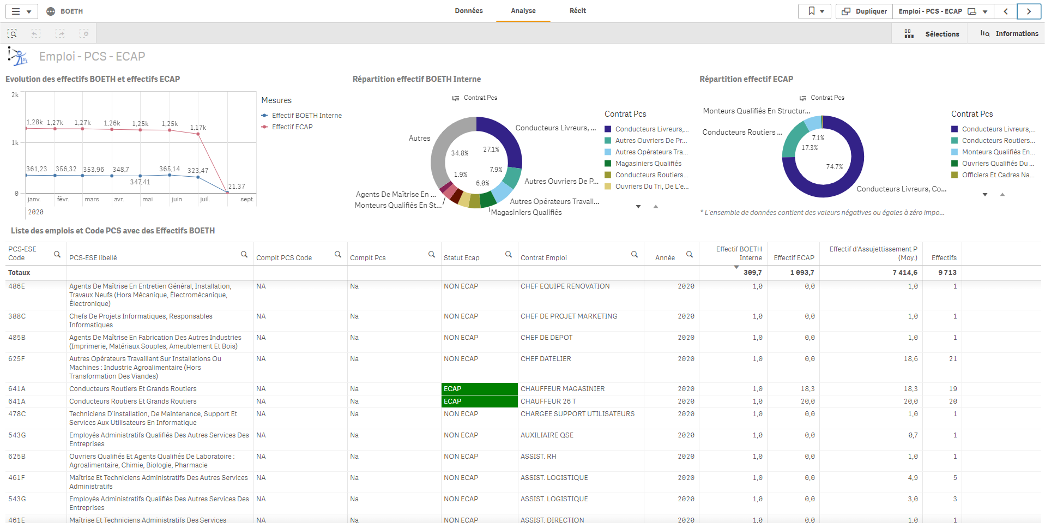Open the Informations panel
The image size is (1045, 528).
(x=1009, y=34)
